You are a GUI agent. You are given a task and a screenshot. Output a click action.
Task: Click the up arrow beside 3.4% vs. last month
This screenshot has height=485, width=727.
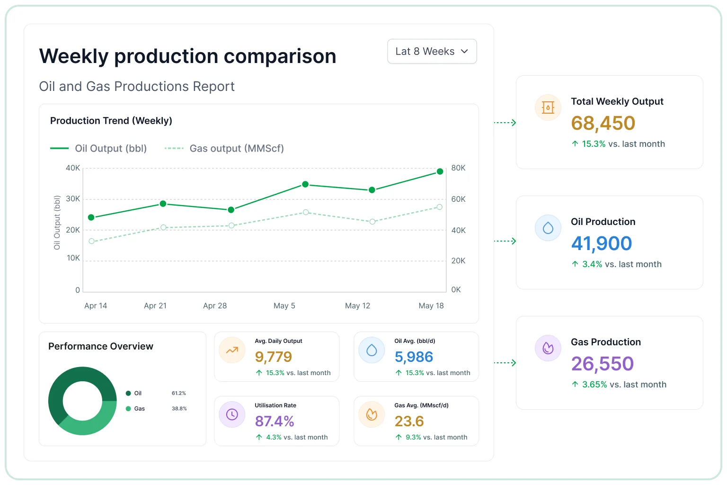(x=575, y=264)
